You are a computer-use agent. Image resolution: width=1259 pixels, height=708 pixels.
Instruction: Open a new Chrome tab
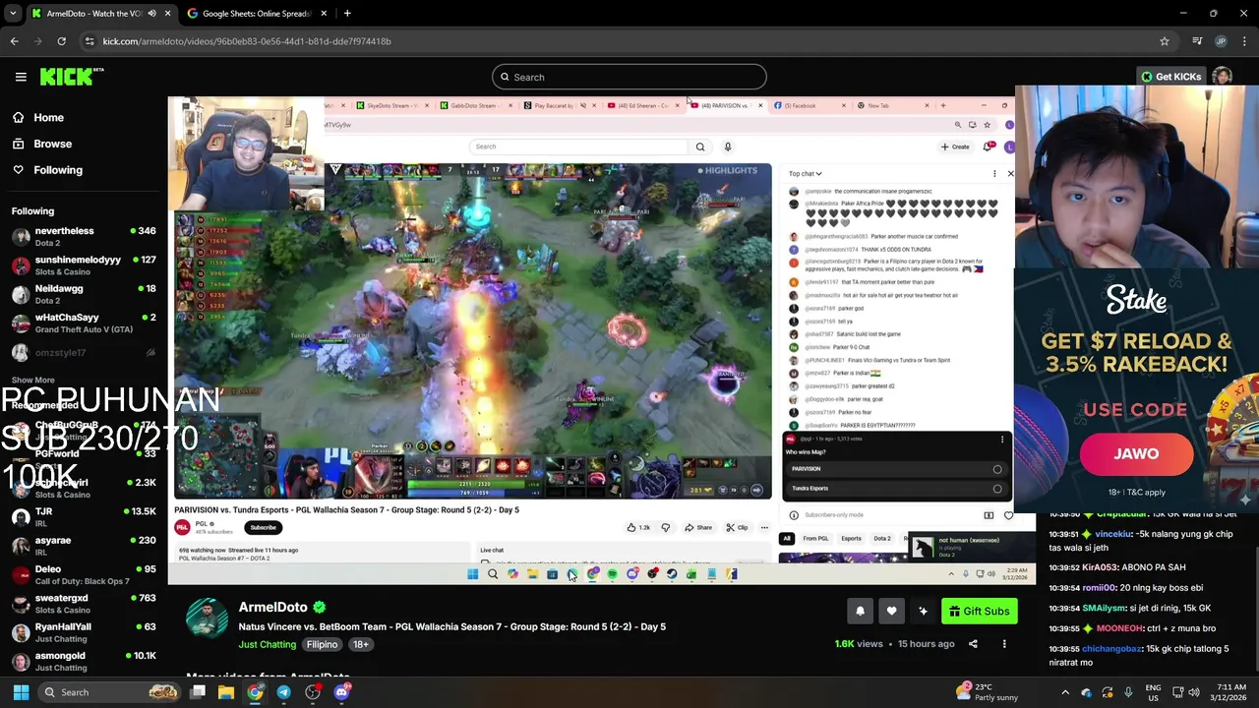point(347,13)
